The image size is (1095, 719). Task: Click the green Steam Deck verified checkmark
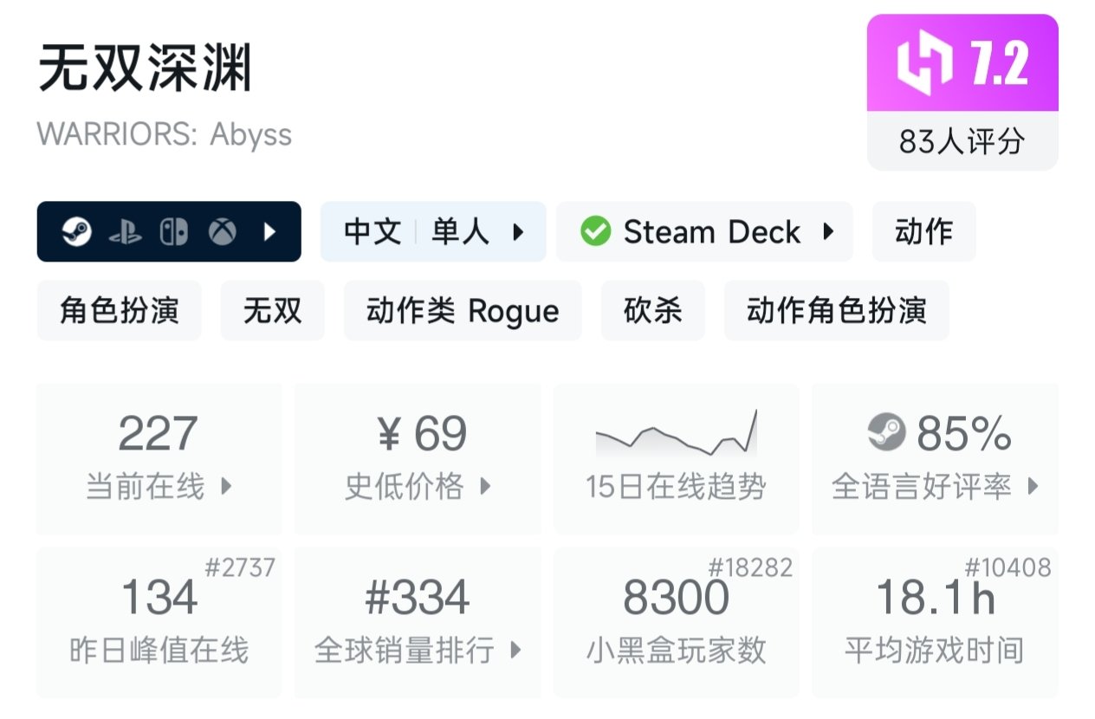pyautogui.click(x=595, y=231)
